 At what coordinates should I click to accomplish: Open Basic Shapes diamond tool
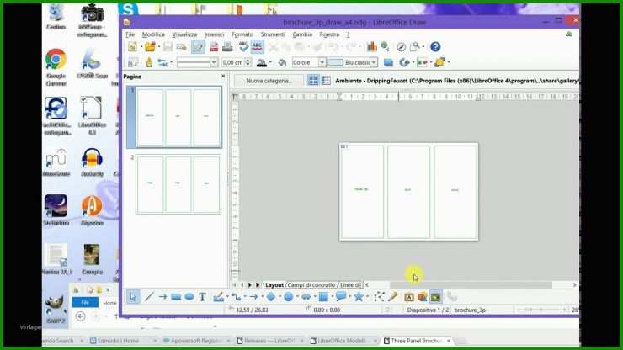click(x=270, y=297)
